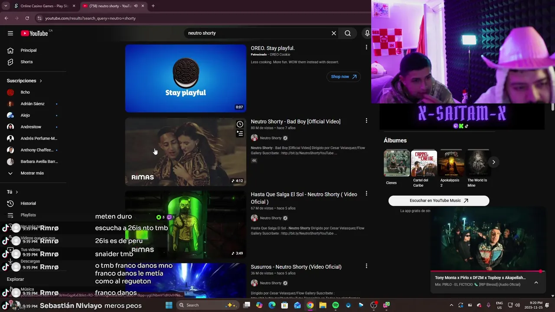555x312 pixels.
Task: Open Apokalypsis 2 album cover
Action: tap(451, 163)
